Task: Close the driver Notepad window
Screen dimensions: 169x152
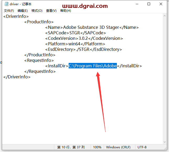Action: [161, 4]
